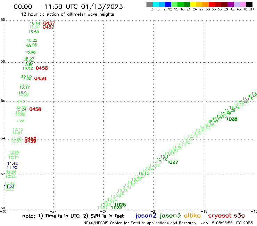Click the blue wave height value 11.53
The width and height of the screenshot is (257, 226).
click(9, 186)
